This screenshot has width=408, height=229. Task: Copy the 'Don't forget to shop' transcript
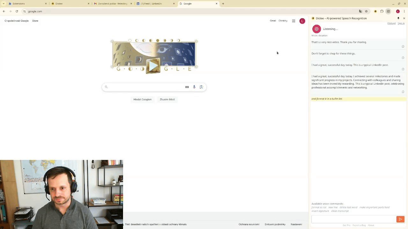pyautogui.click(x=403, y=58)
